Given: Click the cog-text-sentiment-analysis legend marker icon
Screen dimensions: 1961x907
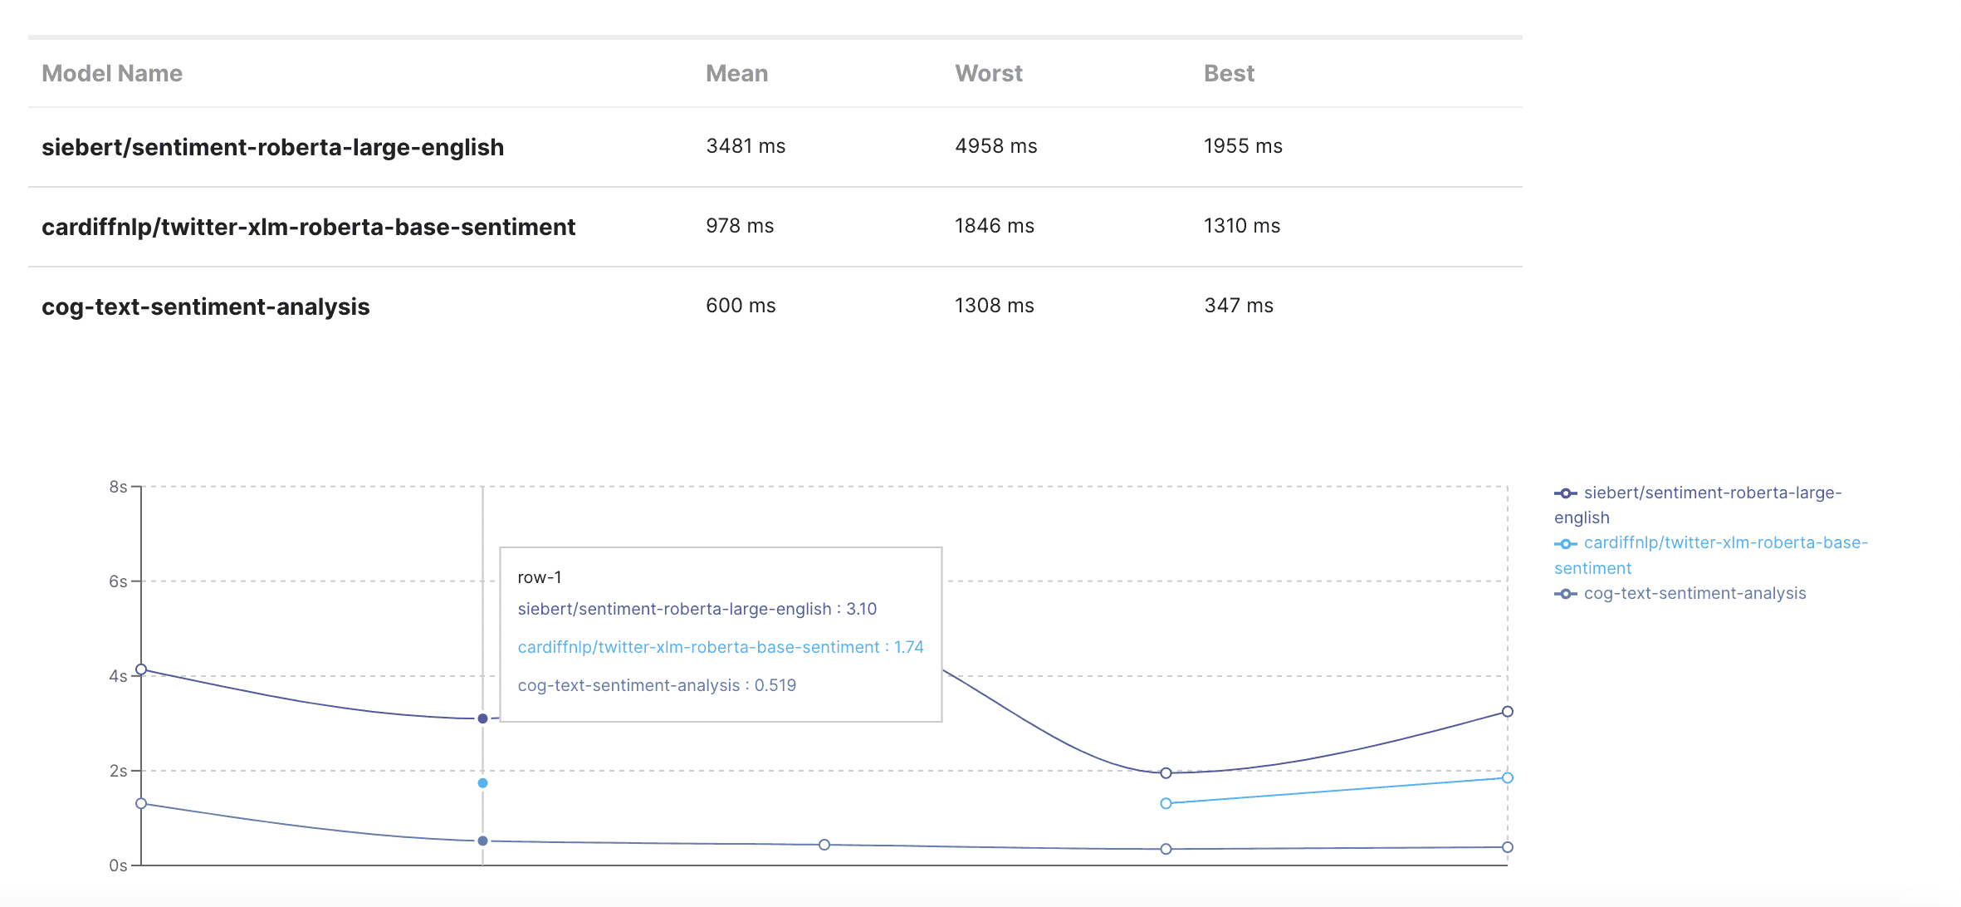Looking at the screenshot, I should point(1565,594).
